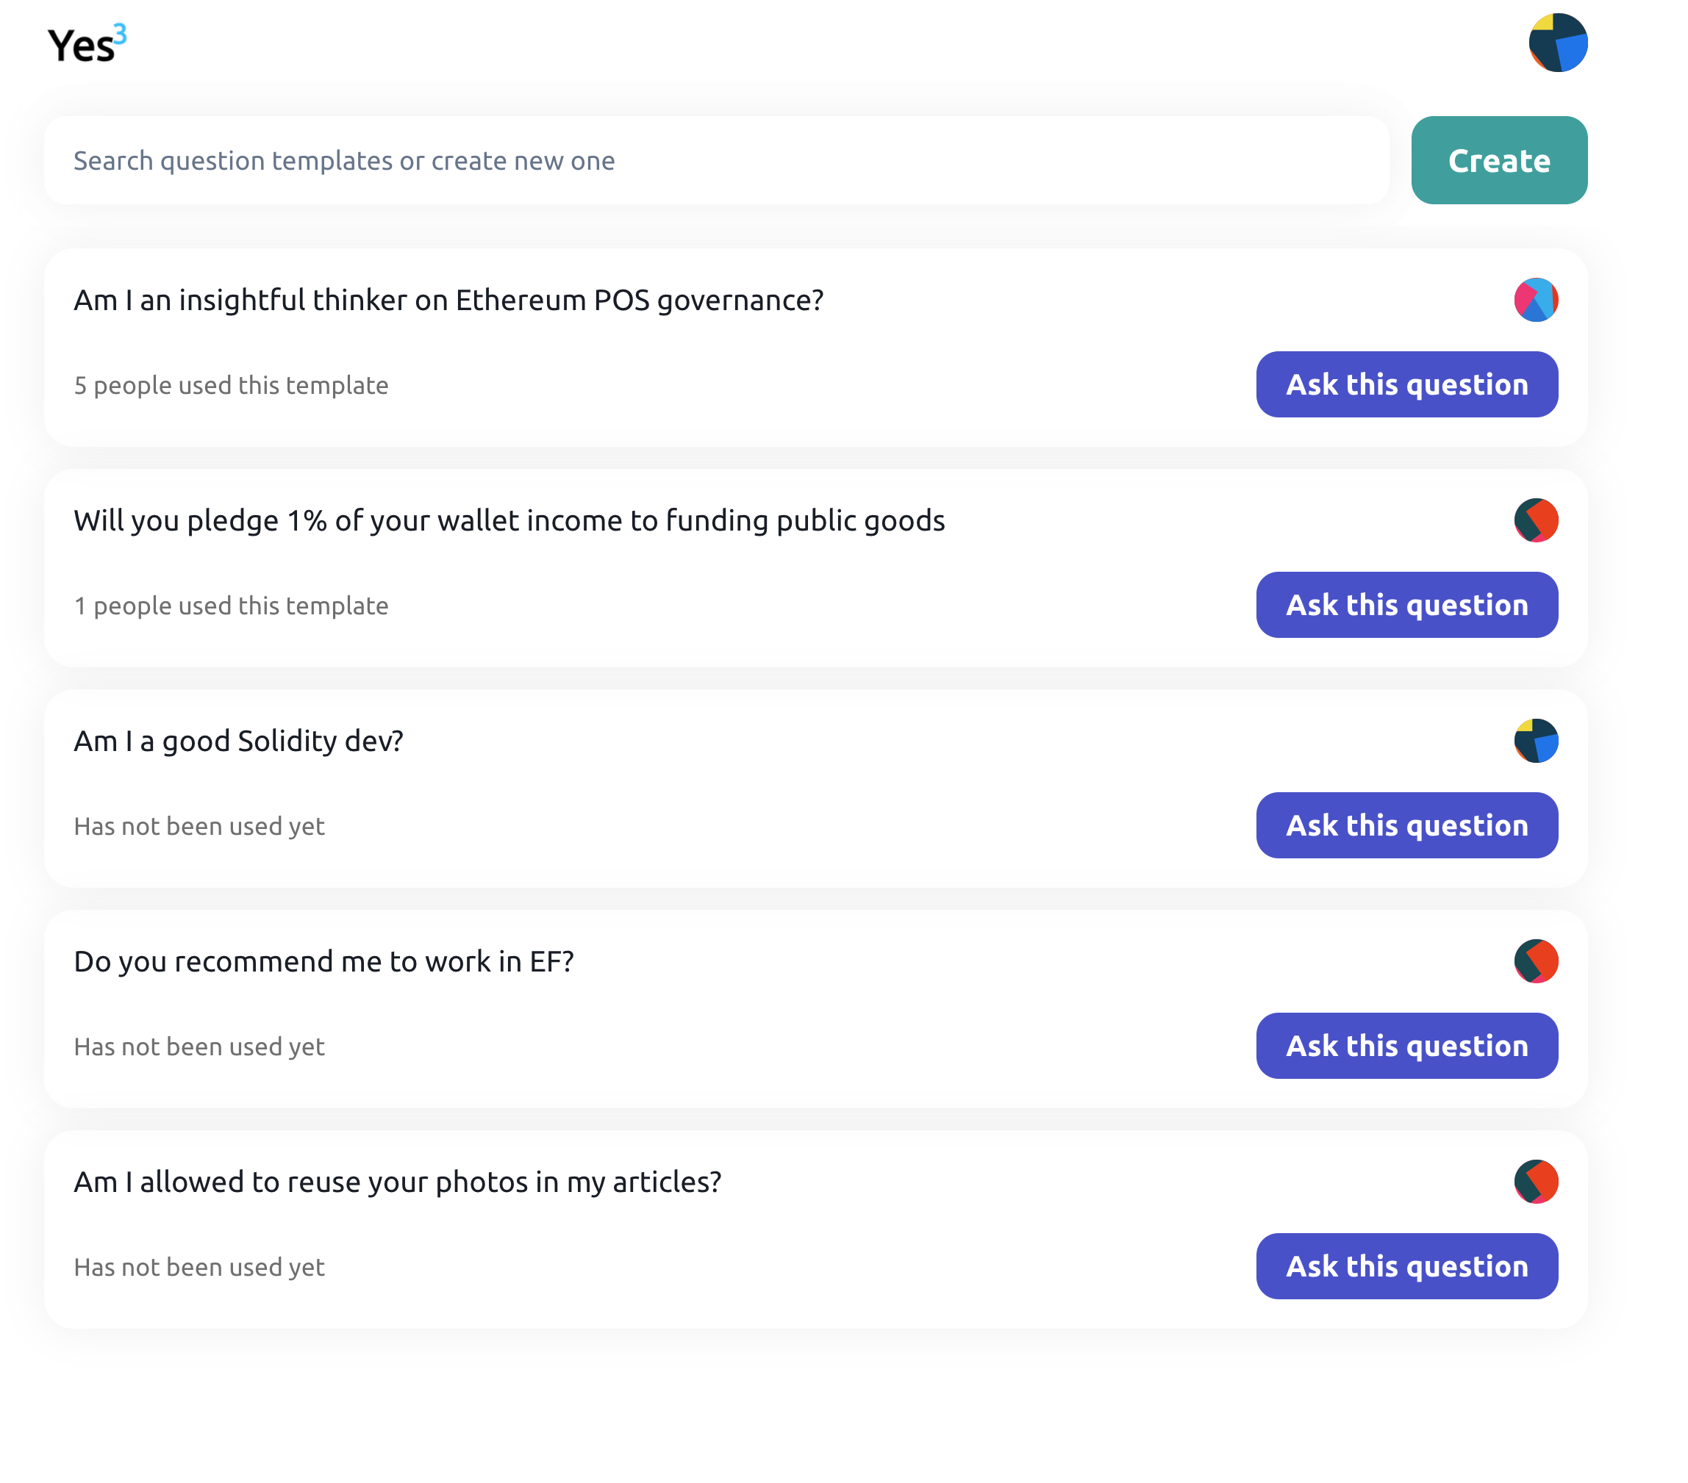Click the Create button to make new question

pyautogui.click(x=1500, y=161)
